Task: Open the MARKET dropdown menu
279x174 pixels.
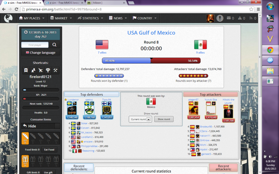Action: 61,18
